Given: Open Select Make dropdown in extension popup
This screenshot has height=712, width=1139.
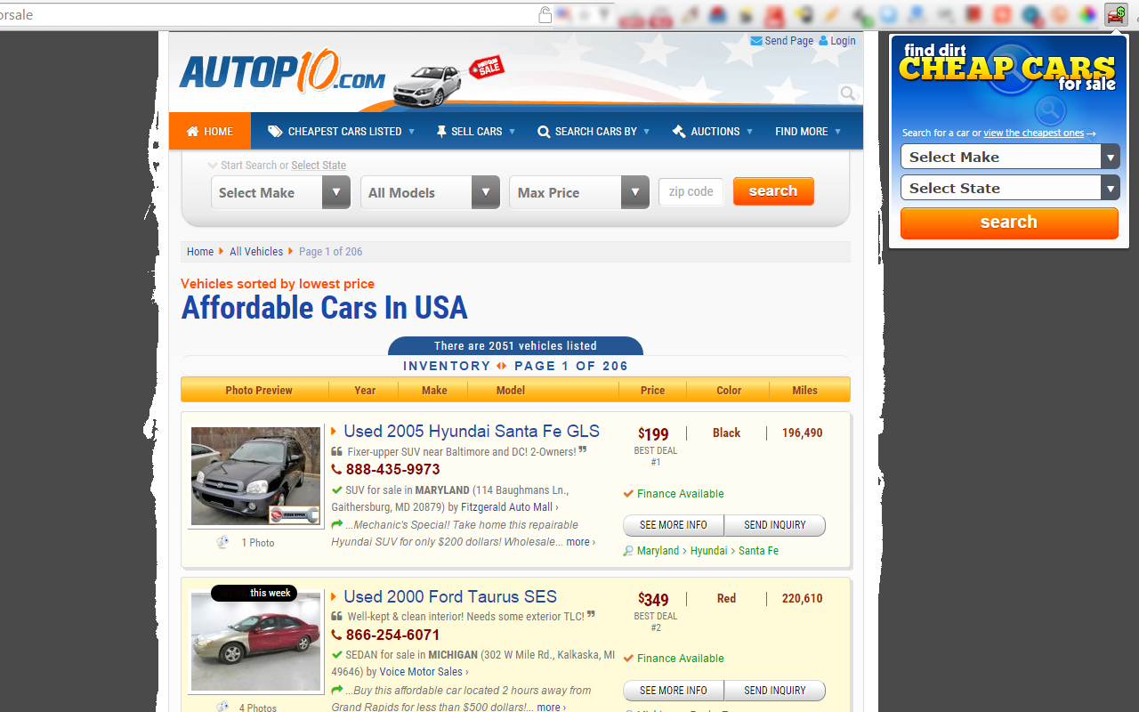Looking at the screenshot, I should pos(1010,157).
